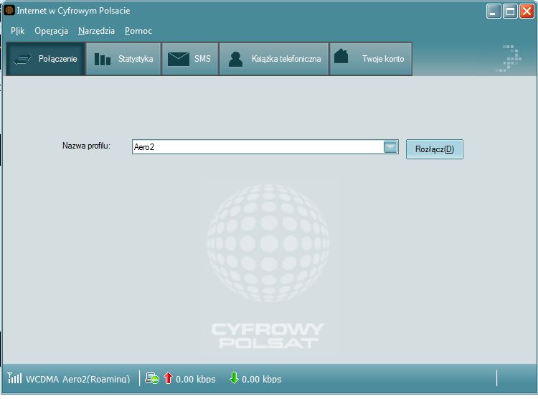Open the Narzędzia menu

click(96, 31)
